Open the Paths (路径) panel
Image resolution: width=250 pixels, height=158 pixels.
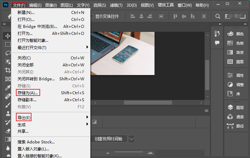pos(236,126)
